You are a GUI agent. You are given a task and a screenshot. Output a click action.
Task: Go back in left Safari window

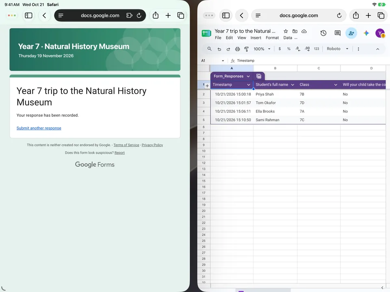[44, 15]
